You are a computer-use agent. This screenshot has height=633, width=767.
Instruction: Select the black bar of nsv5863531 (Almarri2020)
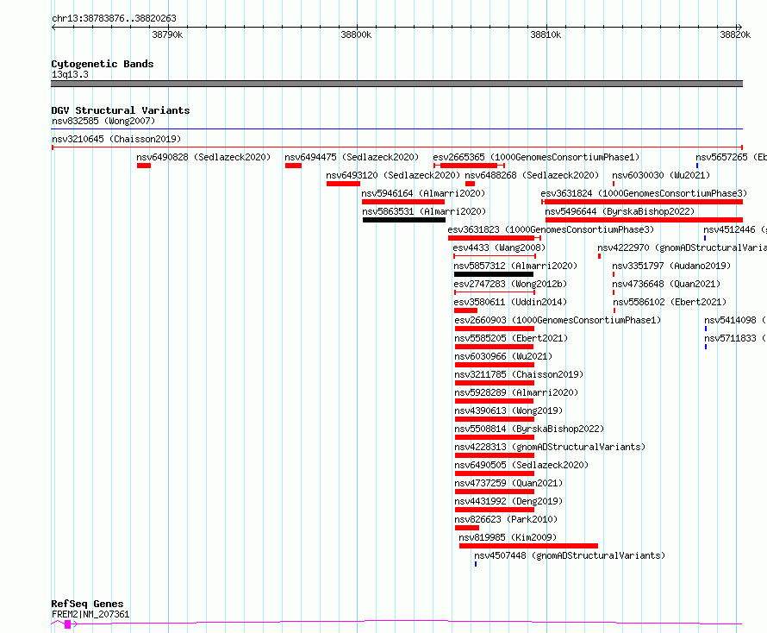pyautogui.click(x=404, y=220)
